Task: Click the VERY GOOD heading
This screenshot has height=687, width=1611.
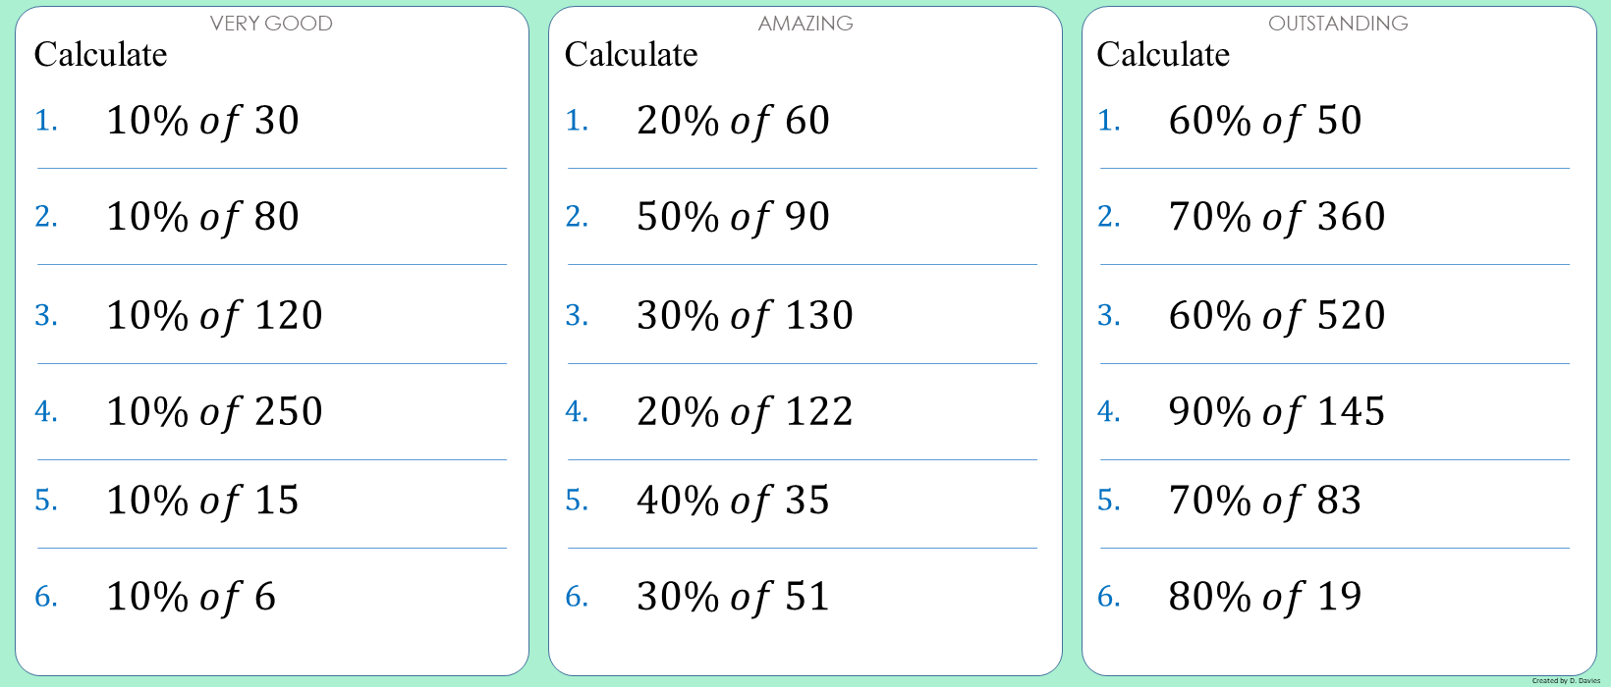Action: (x=271, y=24)
